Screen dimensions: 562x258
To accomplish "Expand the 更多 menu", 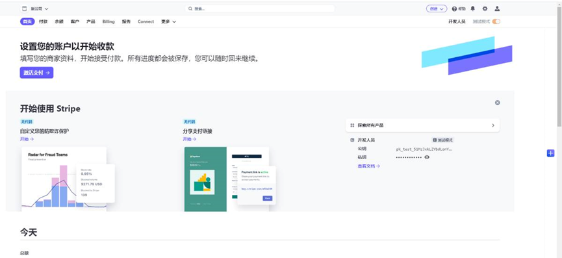I will tap(168, 21).
